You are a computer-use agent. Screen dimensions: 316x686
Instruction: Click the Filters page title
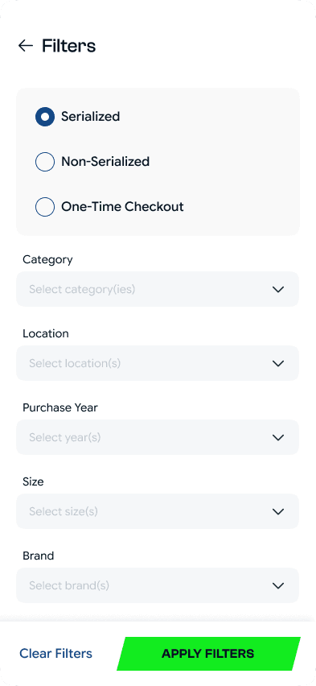pos(68,46)
